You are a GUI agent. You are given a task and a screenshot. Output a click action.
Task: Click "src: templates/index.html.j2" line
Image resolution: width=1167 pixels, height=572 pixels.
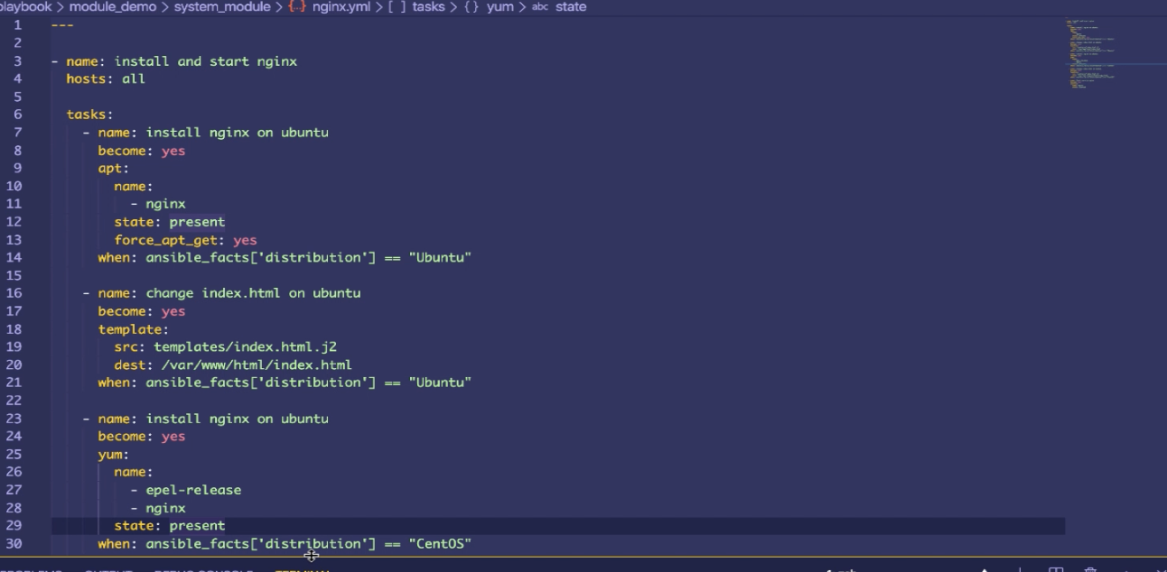click(226, 346)
